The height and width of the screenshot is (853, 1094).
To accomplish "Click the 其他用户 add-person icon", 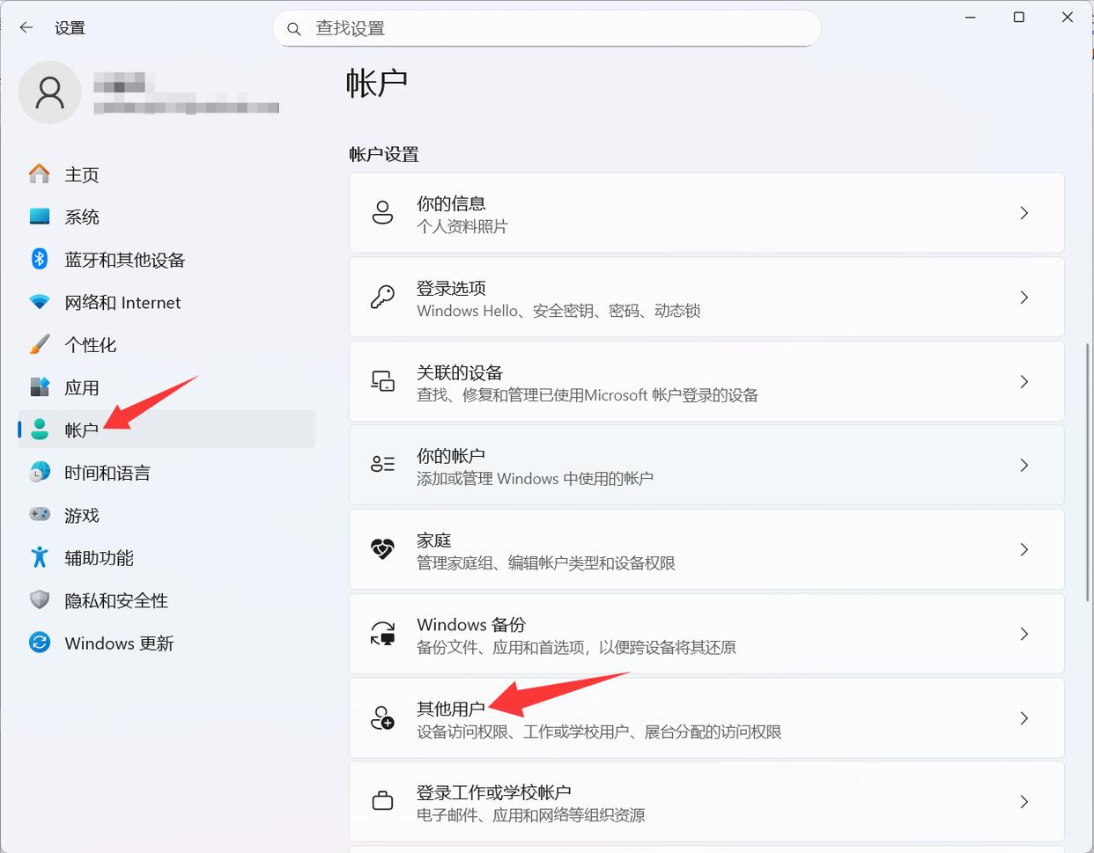I will point(382,717).
